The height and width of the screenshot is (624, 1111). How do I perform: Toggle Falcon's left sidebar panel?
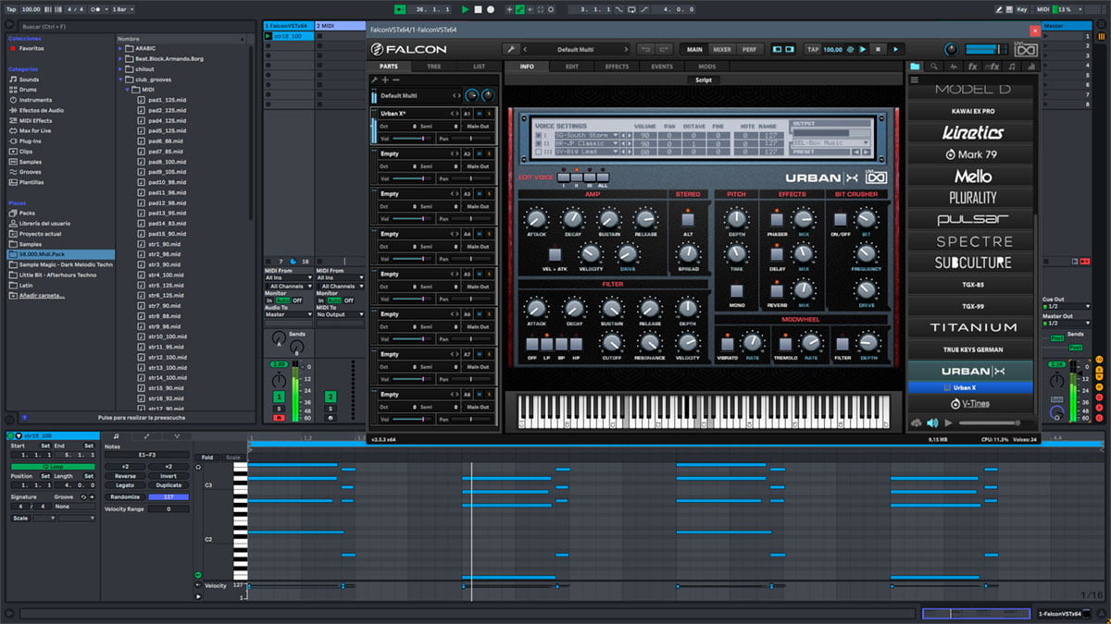pos(777,49)
